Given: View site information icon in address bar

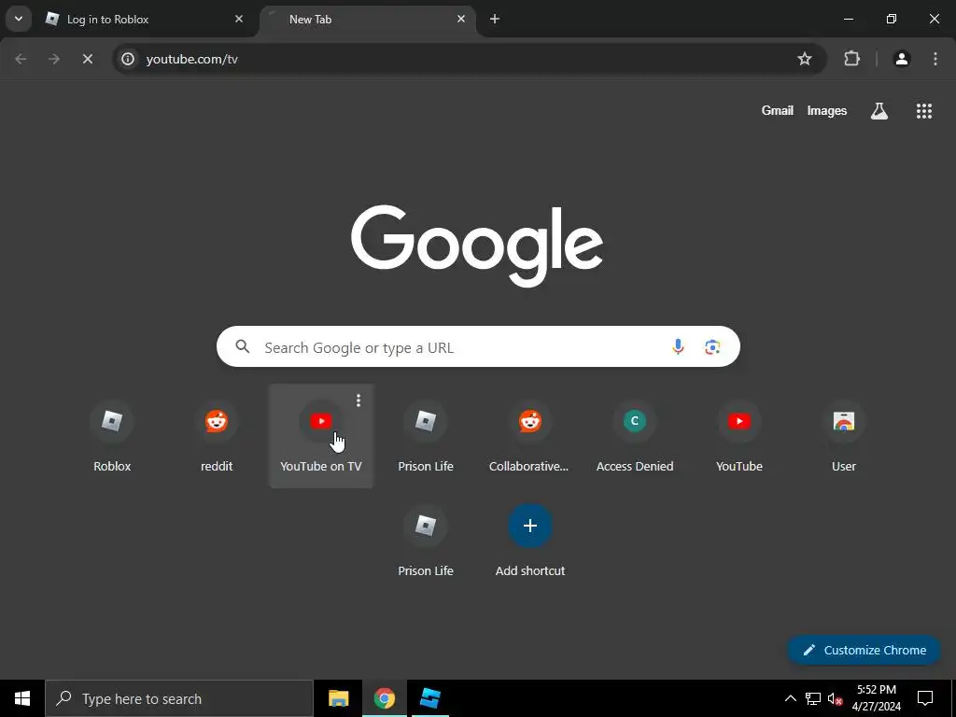Looking at the screenshot, I should coord(127,59).
